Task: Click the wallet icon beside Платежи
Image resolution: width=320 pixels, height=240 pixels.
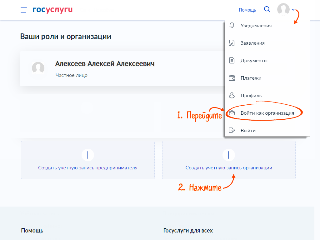Action: pos(232,78)
